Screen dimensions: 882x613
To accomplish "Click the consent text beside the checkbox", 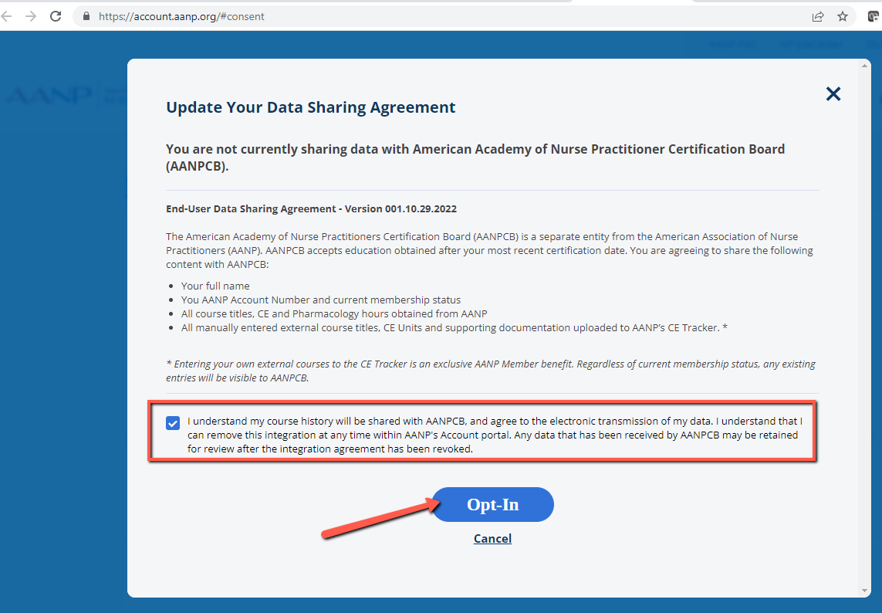I will (494, 435).
